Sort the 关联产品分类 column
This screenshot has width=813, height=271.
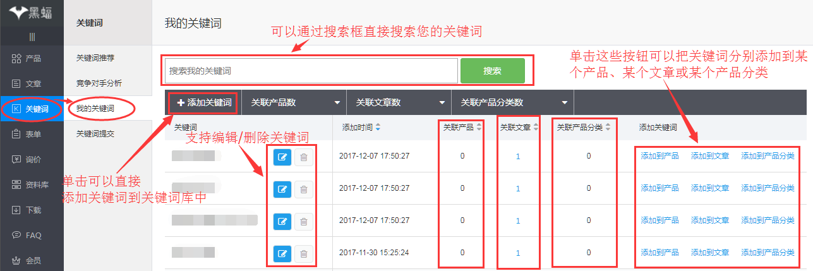click(608, 127)
